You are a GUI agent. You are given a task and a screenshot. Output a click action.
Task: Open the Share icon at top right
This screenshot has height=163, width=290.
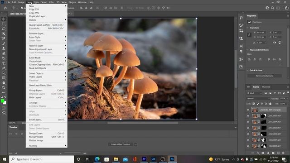pyautogui.click(x=286, y=8)
